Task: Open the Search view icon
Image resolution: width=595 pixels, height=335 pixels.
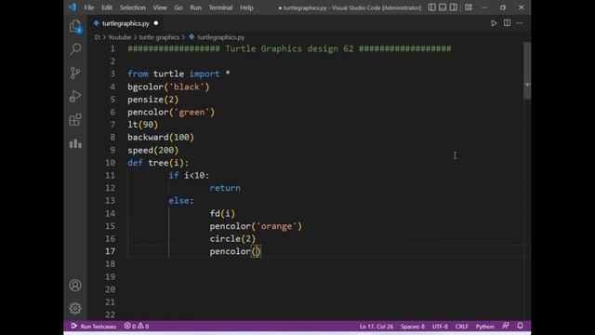Action: [x=75, y=49]
